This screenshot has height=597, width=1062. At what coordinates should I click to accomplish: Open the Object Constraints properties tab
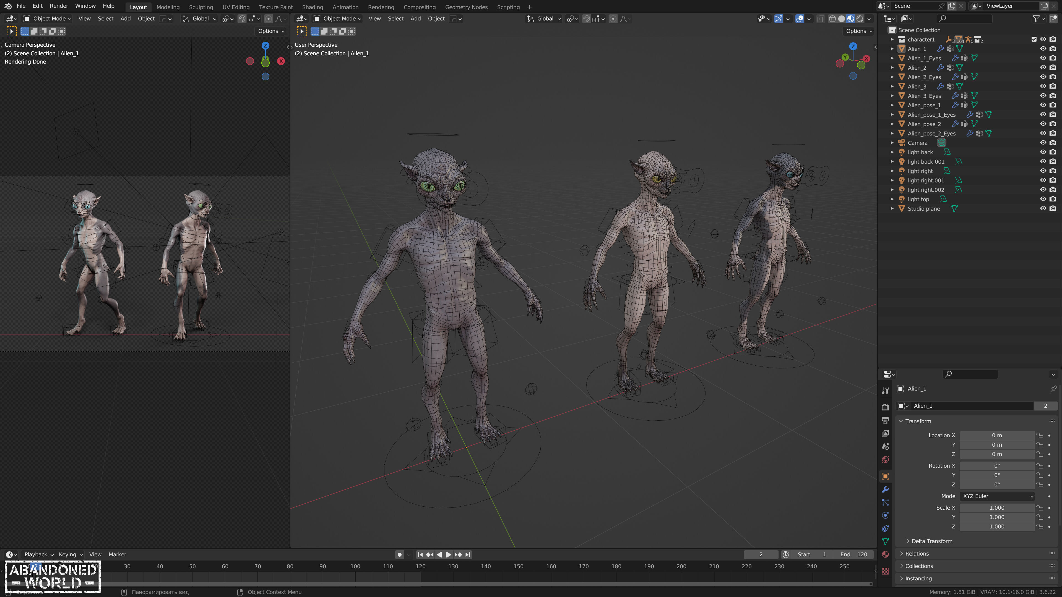click(885, 529)
